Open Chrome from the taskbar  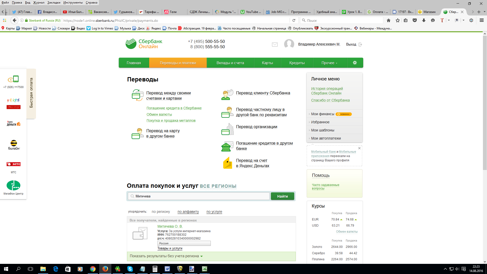[93, 269]
